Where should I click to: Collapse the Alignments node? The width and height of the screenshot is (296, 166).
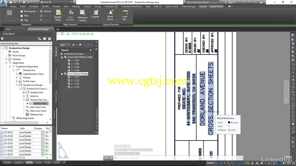(6, 63)
